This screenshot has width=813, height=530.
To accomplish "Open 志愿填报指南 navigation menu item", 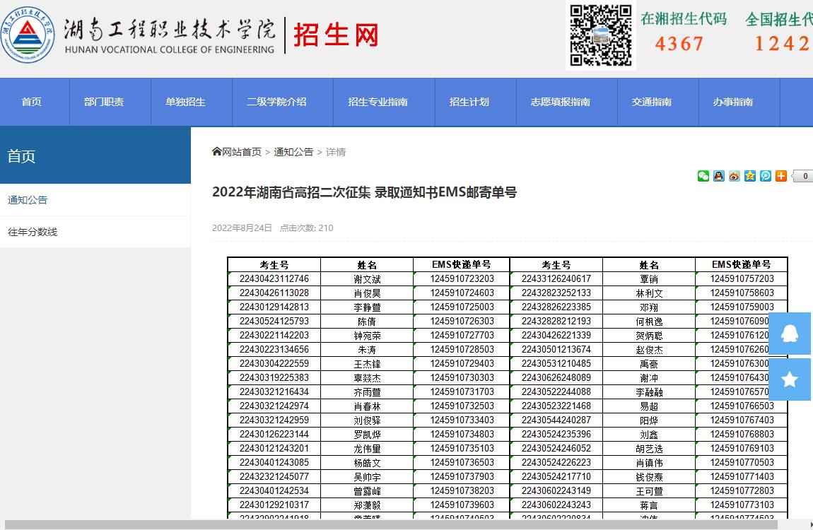I will coord(560,102).
